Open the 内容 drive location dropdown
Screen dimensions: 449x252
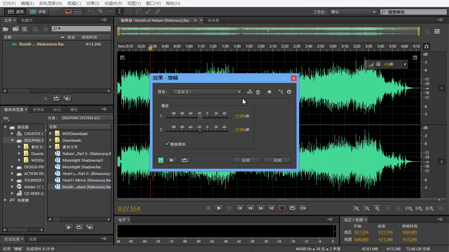pos(86,118)
